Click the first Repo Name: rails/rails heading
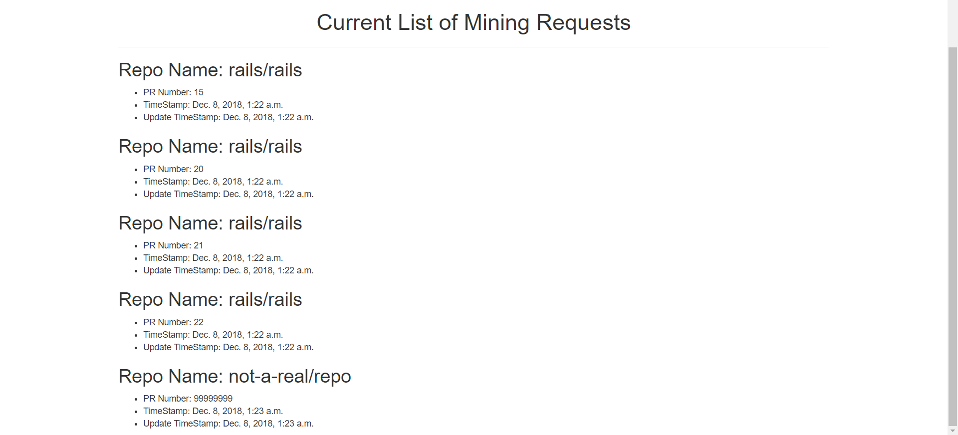The height and width of the screenshot is (435, 958). tap(210, 70)
